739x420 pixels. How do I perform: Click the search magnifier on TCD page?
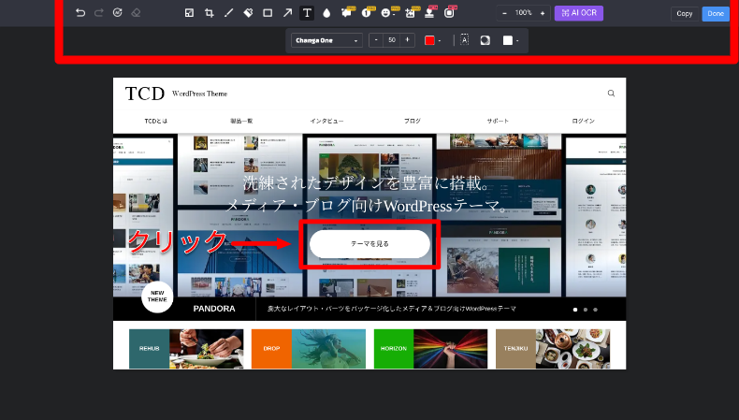pyautogui.click(x=611, y=94)
